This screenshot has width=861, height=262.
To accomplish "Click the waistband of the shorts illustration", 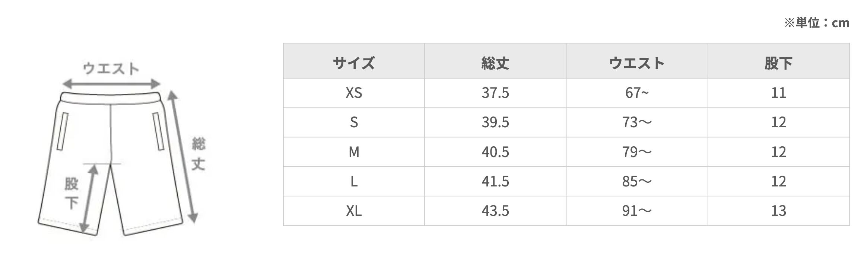I will [111, 98].
